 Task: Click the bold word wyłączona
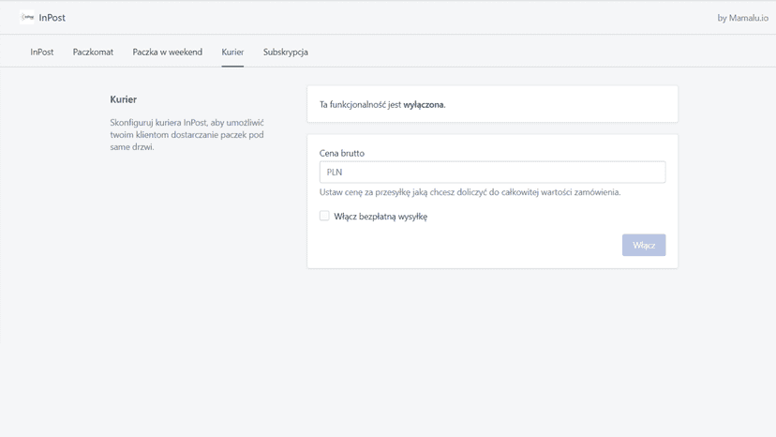pos(424,104)
